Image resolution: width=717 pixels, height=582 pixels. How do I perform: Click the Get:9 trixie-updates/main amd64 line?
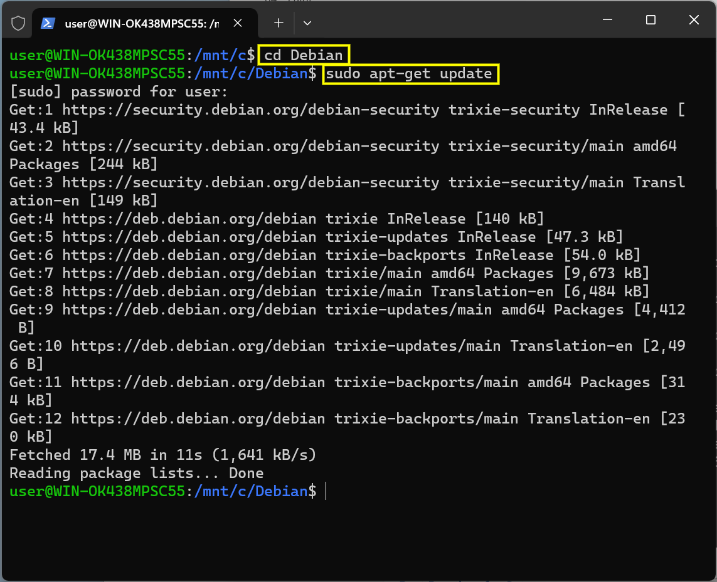pyautogui.click(x=347, y=318)
